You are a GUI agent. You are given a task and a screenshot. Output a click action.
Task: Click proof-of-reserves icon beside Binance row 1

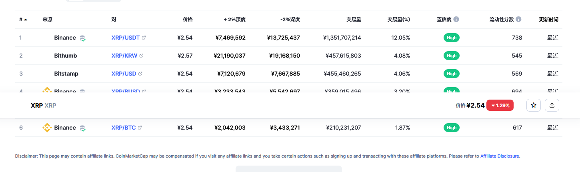82,38
